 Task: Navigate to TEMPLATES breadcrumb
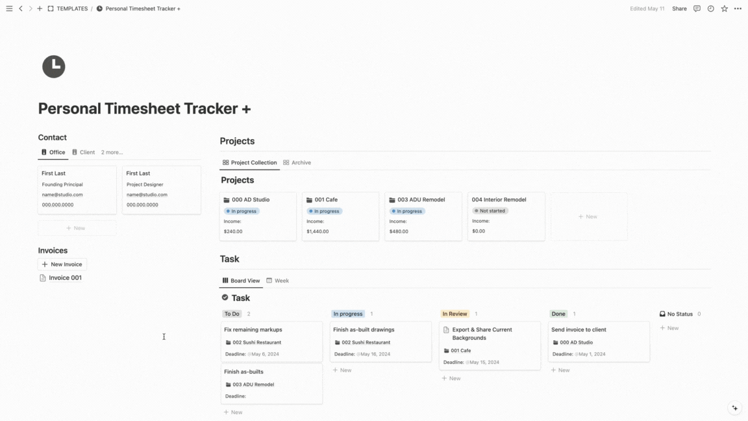tap(71, 8)
